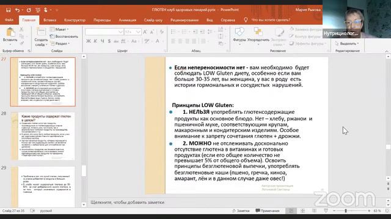This screenshot has height=219, width=391.
Task: Open the font size dropdown
Action: pos(138,32)
